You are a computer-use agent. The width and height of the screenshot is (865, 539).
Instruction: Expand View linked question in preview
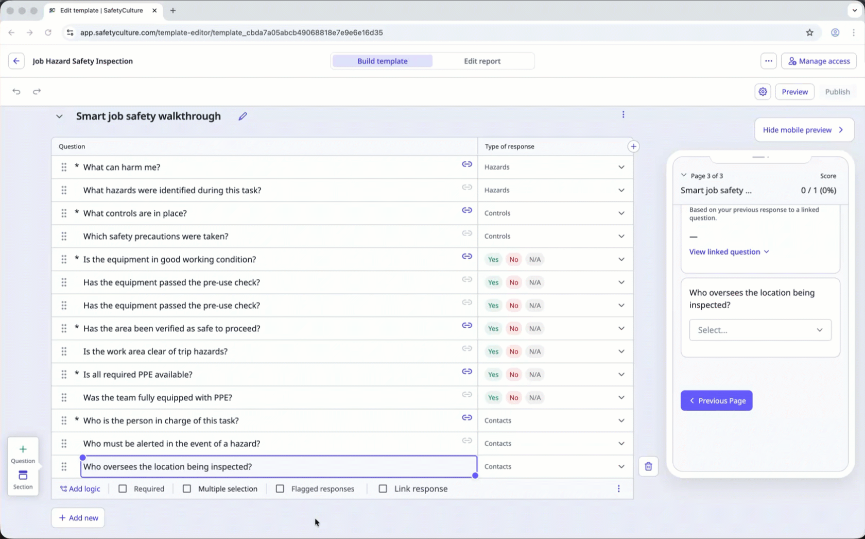pyautogui.click(x=729, y=252)
